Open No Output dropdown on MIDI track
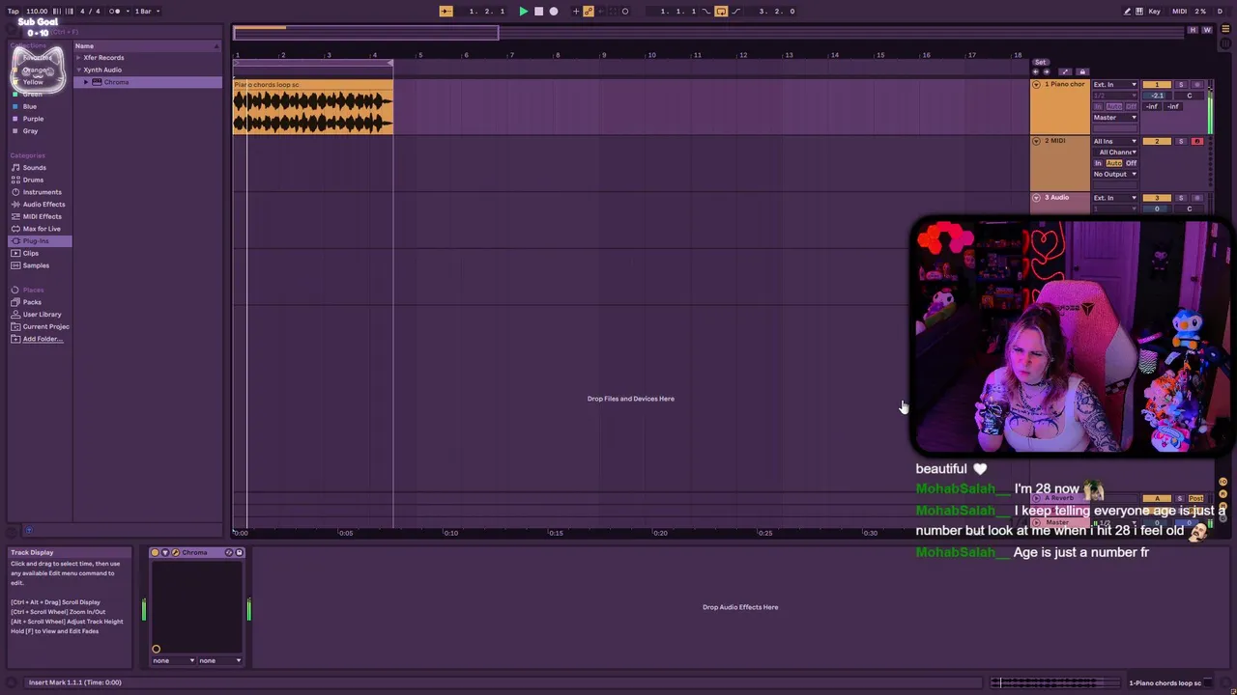 pyautogui.click(x=1115, y=174)
